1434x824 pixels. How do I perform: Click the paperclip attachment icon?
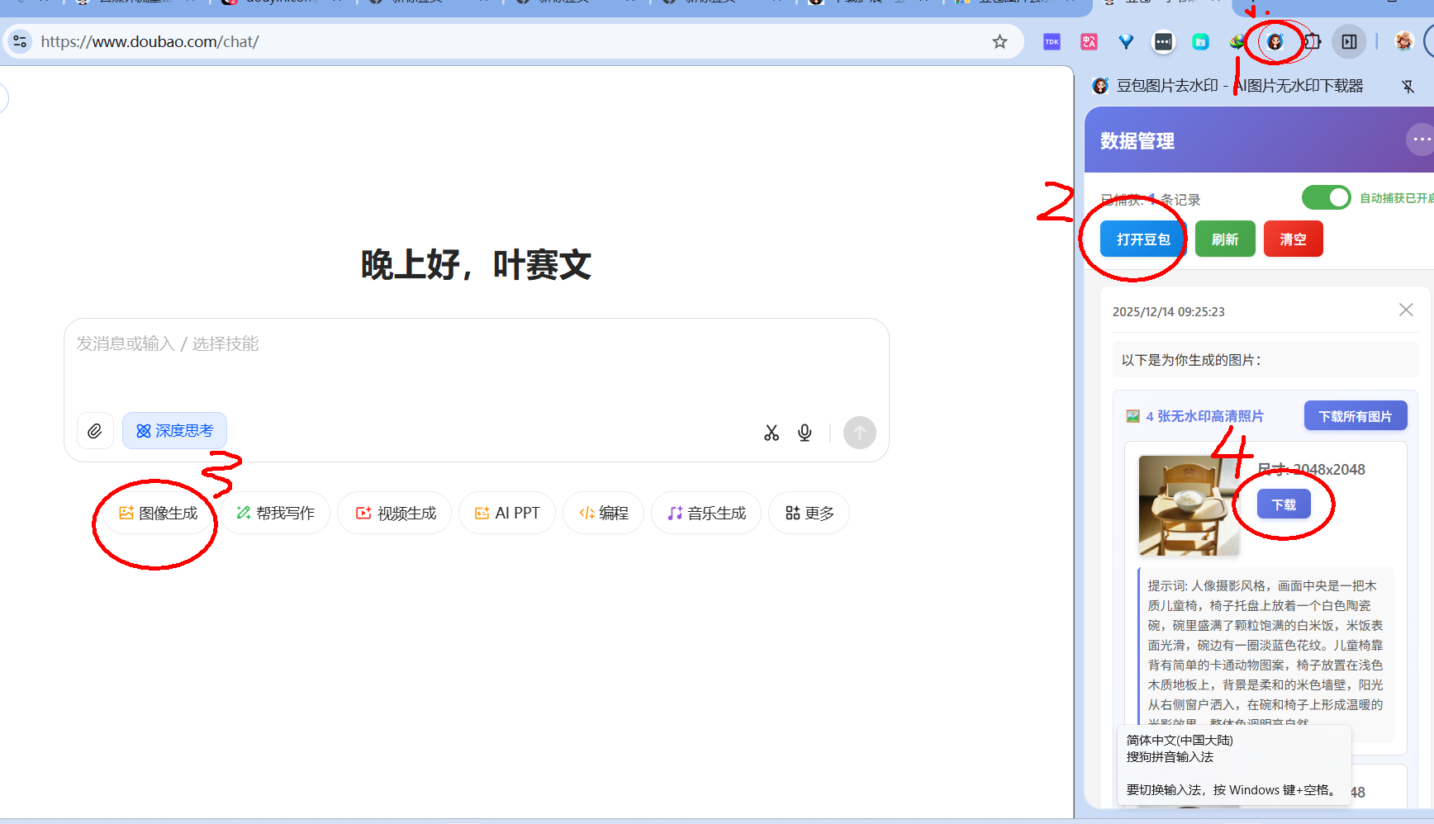[95, 431]
